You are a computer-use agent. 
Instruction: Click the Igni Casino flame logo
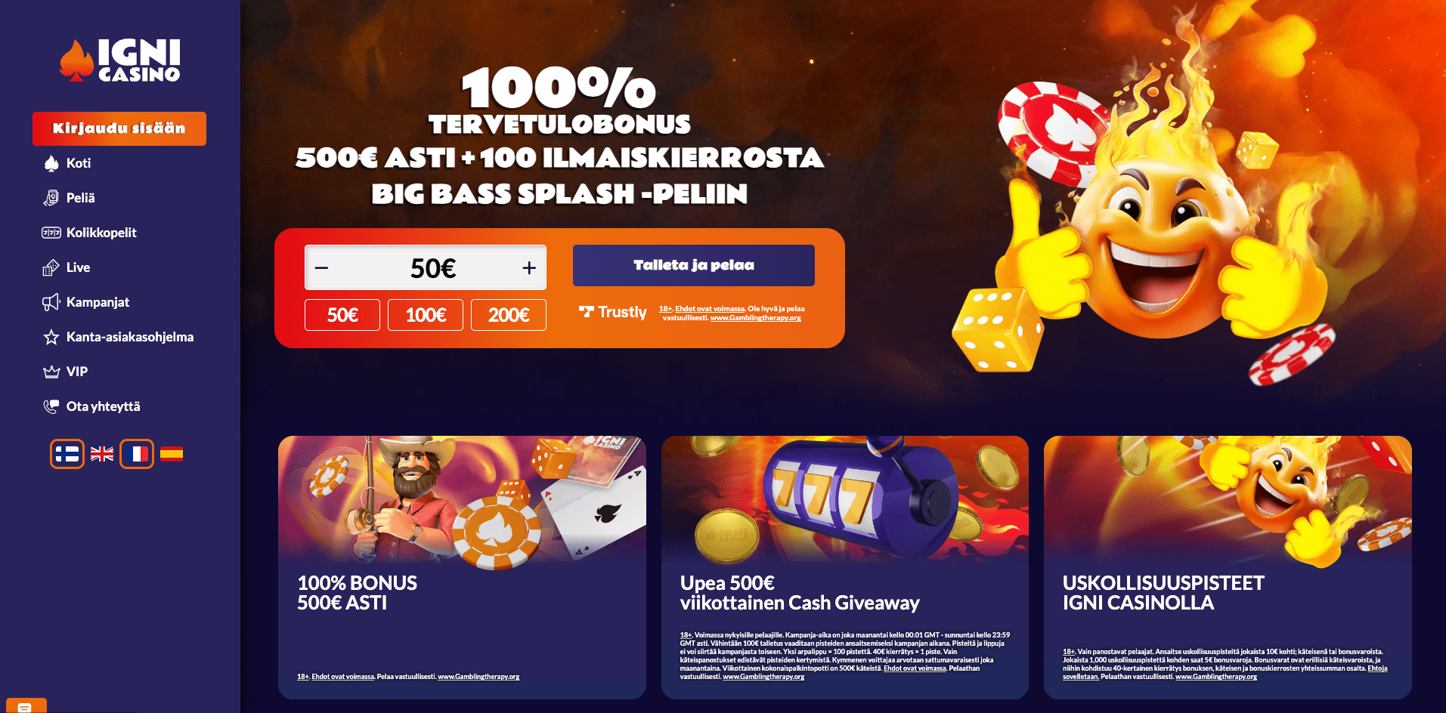click(x=119, y=60)
